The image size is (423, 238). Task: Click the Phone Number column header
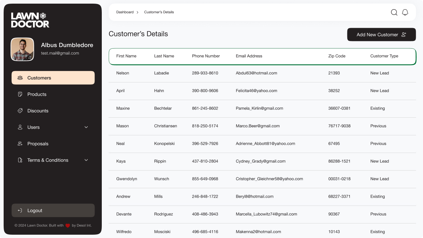click(x=206, y=56)
